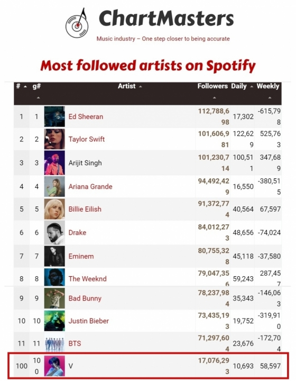Image resolution: width=296 pixels, height=381 pixels.
Task: Open Ed Sheeran artist thumbnail
Action: (54, 116)
